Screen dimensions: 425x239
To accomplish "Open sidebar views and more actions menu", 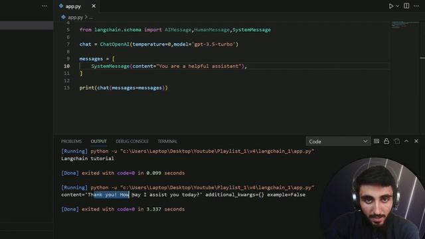I will tap(44, 6).
